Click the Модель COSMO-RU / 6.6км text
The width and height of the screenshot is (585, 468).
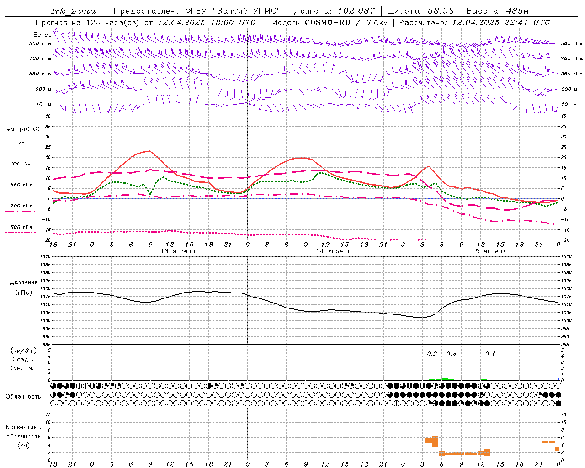pos(330,22)
